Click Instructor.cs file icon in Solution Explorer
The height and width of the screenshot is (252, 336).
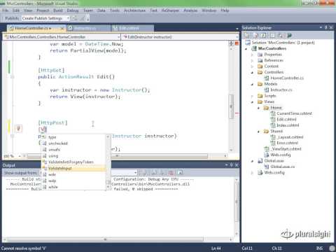click(266, 90)
